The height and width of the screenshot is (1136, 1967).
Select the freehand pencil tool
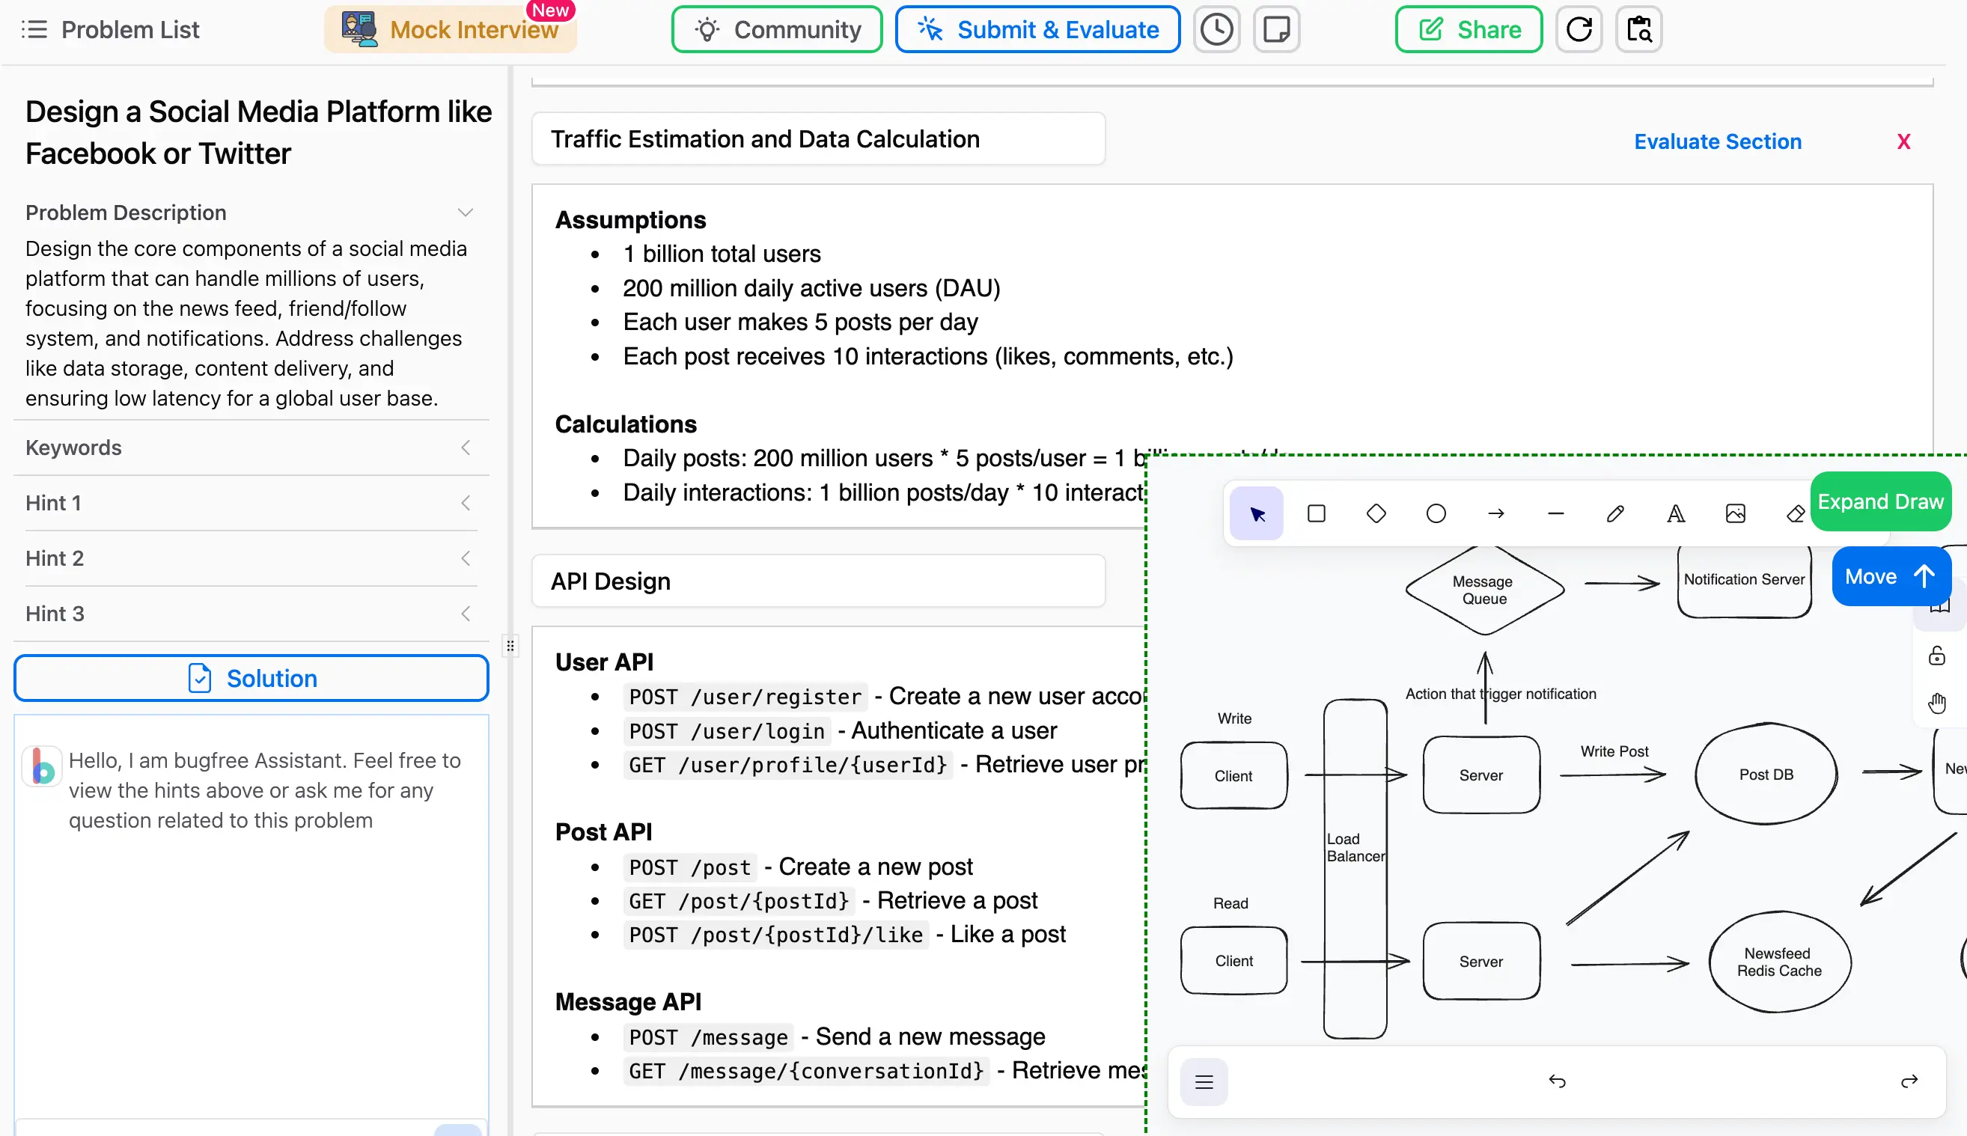click(1615, 513)
